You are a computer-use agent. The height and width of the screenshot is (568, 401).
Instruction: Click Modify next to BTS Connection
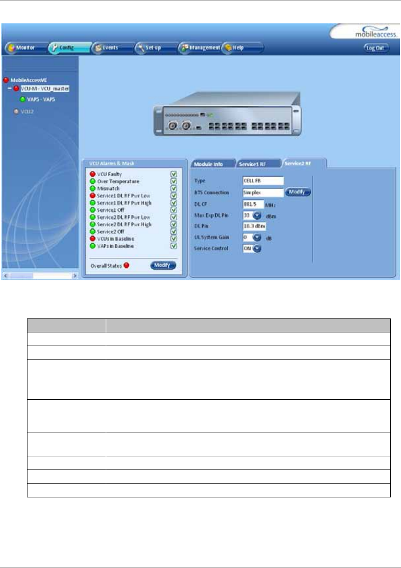(298, 192)
